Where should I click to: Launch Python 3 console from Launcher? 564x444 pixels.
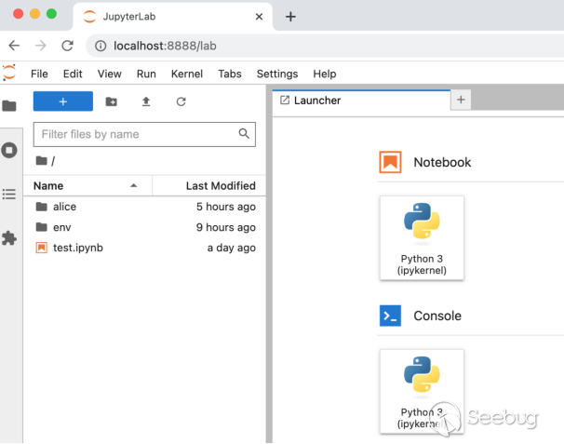[x=422, y=389]
